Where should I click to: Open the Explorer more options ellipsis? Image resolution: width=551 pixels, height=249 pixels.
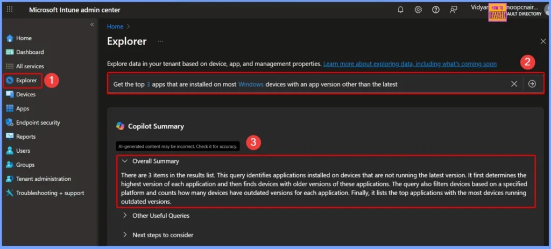pyautogui.click(x=160, y=41)
